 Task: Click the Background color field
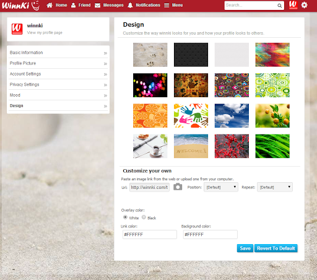click(x=211, y=234)
